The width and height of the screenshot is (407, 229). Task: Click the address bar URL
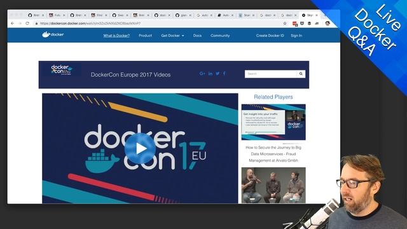pos(90,24)
